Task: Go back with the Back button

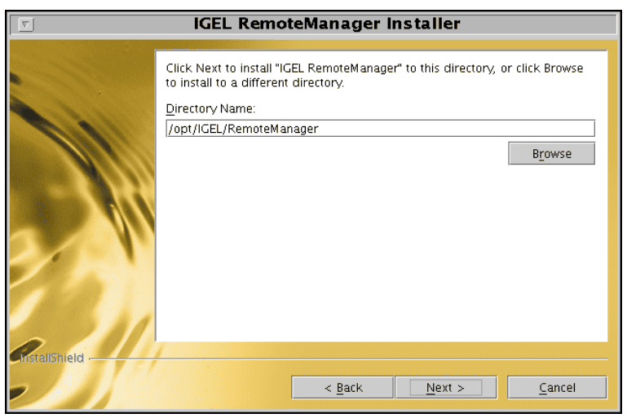Action: pos(342,387)
